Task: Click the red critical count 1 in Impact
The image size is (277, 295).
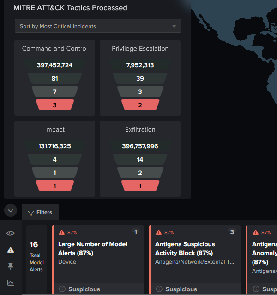Action: click(x=55, y=186)
